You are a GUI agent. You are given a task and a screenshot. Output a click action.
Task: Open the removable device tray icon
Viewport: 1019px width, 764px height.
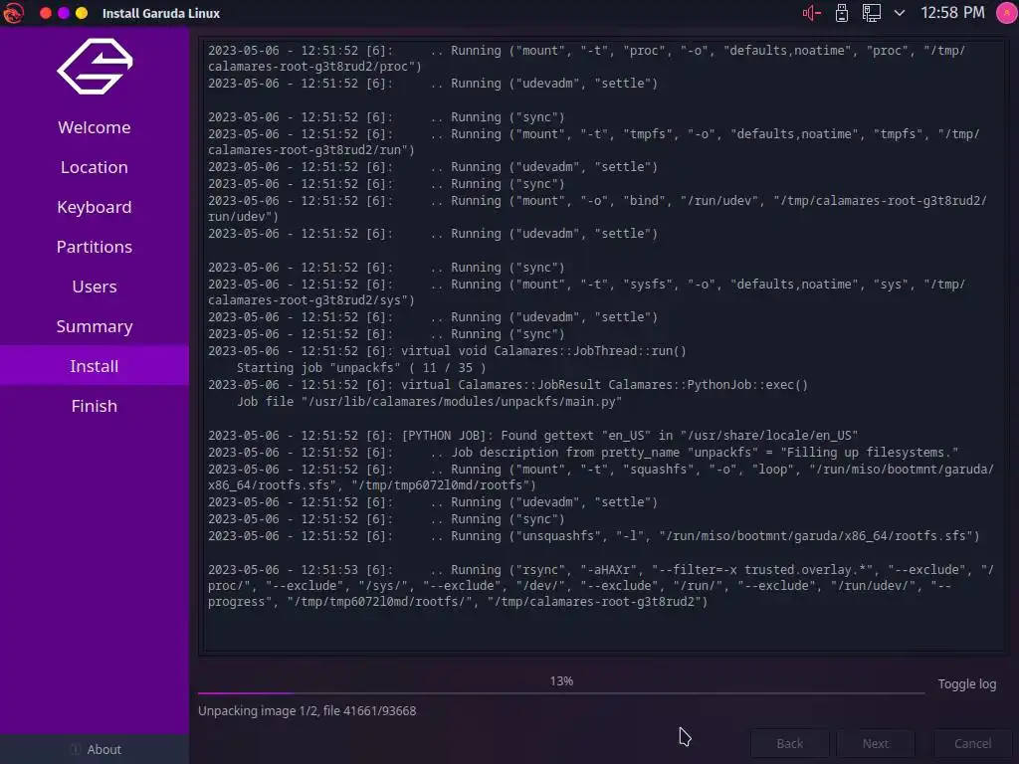click(x=842, y=13)
